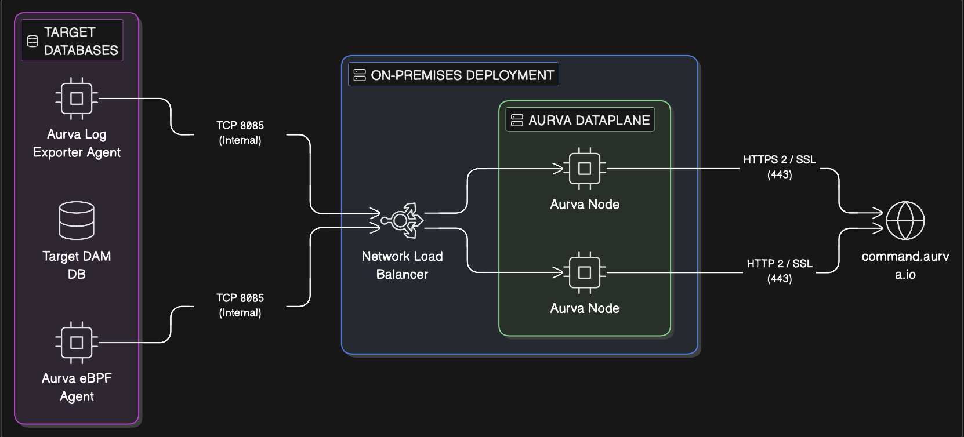Select the Network Load Balancer icon

[402, 220]
